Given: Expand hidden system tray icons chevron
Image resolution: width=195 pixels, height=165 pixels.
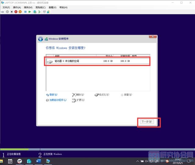Looking at the screenshot, I should tap(137, 161).
